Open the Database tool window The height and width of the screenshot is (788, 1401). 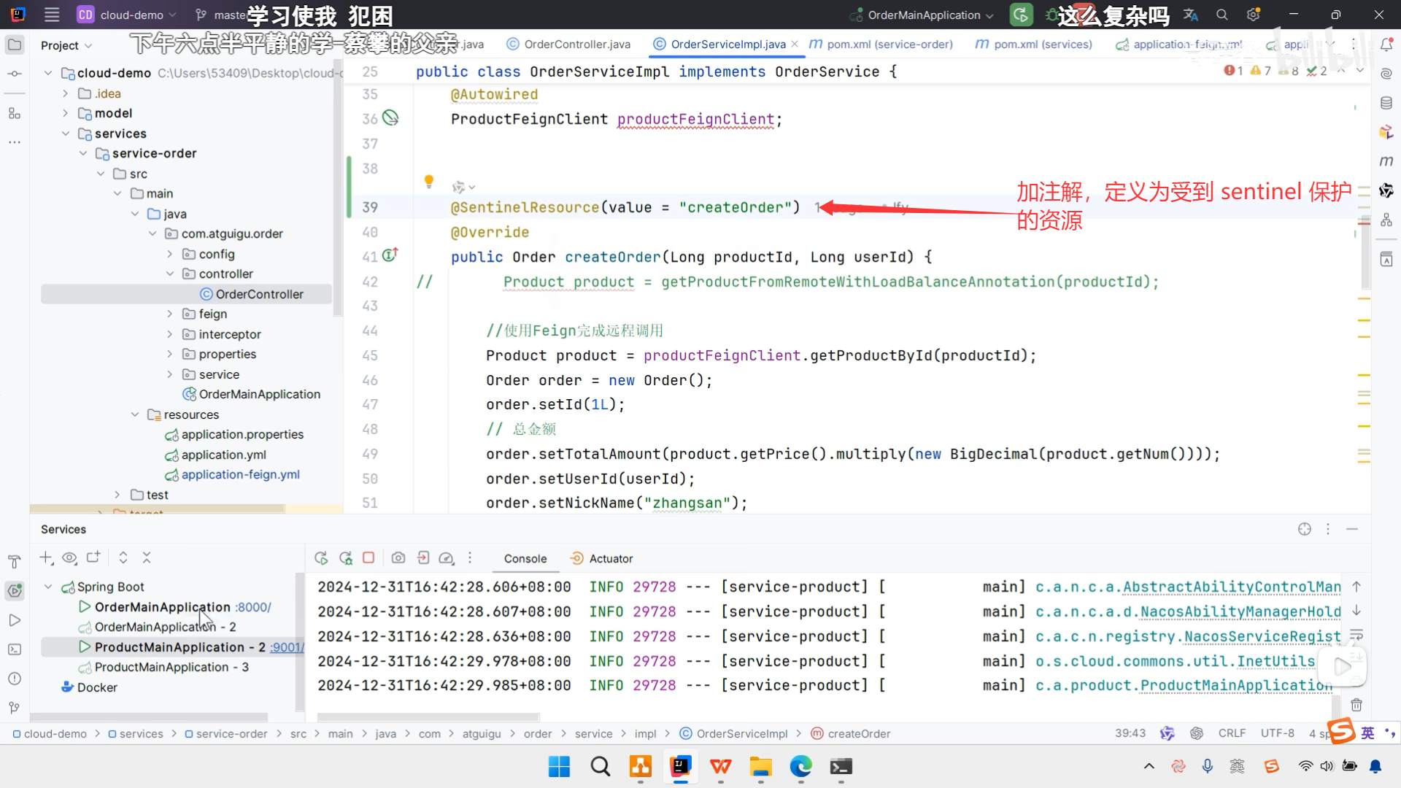pyautogui.click(x=1386, y=103)
